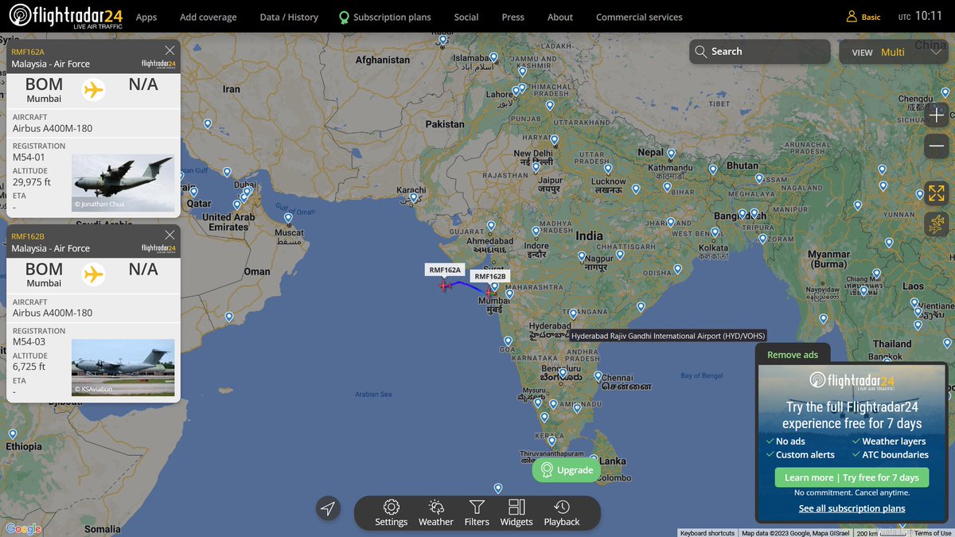Click Airbus A400M-180 in RMF162A panel

coord(53,128)
